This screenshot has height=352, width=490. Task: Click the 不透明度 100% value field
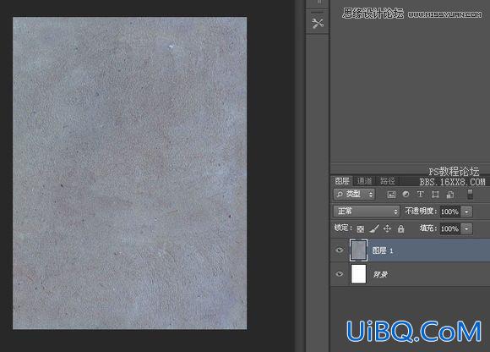tap(450, 212)
